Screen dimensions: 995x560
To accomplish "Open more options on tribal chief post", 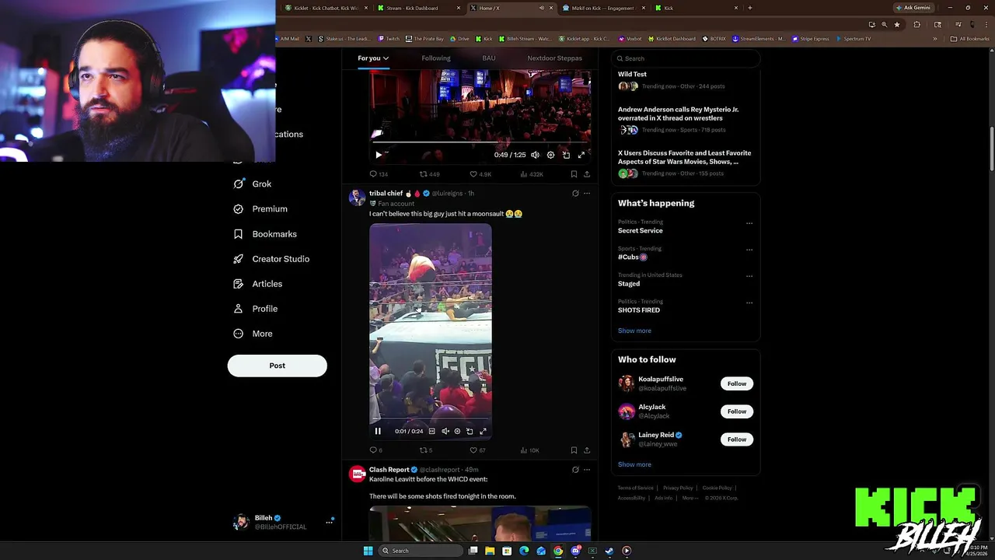I will 587,193.
